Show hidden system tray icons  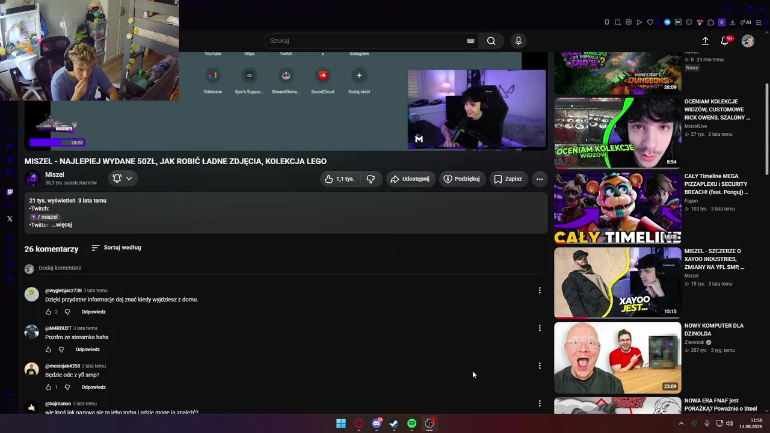[x=681, y=423]
